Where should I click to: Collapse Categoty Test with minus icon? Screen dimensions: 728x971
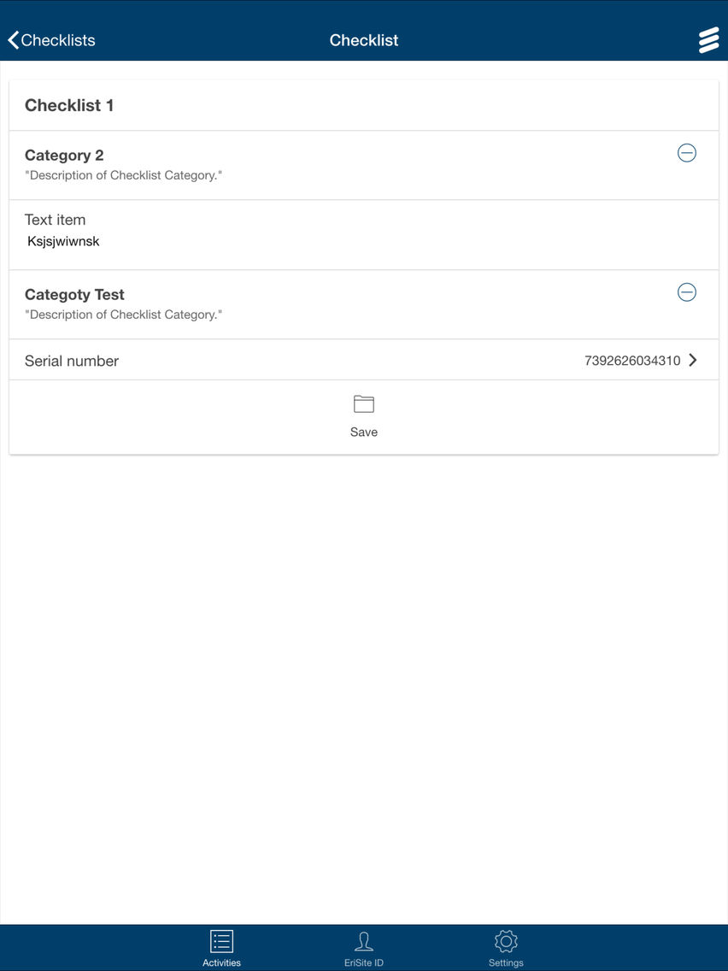(686, 291)
